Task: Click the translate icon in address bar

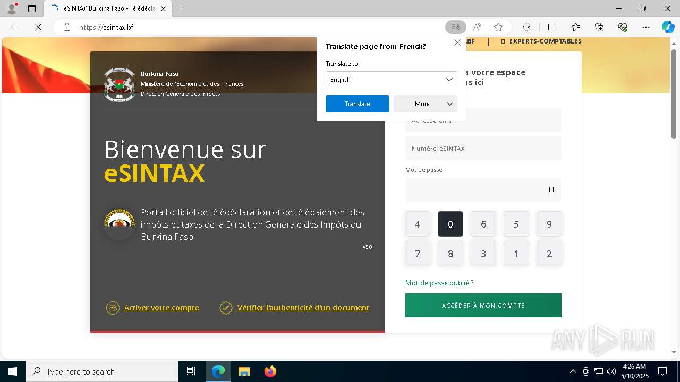Action: pyautogui.click(x=455, y=27)
